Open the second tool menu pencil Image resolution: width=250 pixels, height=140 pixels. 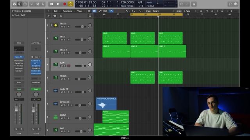pos(134,11)
